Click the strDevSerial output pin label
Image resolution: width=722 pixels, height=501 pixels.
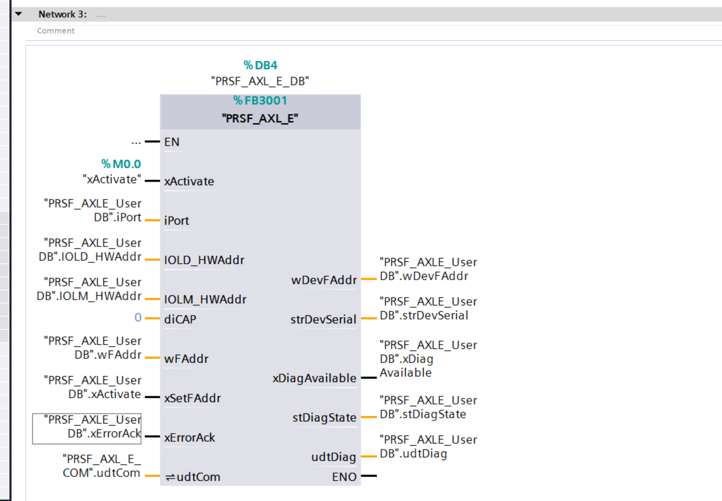323,320
